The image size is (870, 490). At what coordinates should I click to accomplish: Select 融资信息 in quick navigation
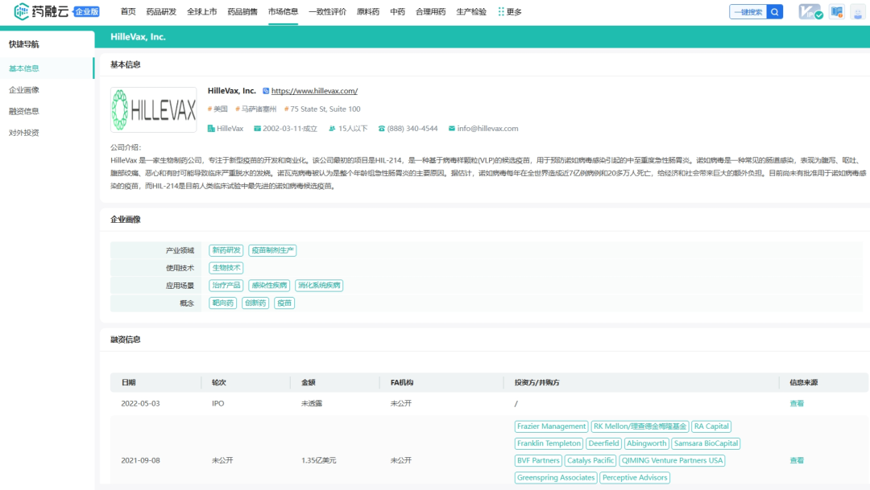(x=24, y=111)
